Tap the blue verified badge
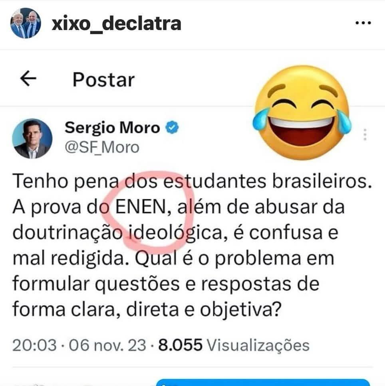Screen dimensions: 385x386 coord(172,128)
